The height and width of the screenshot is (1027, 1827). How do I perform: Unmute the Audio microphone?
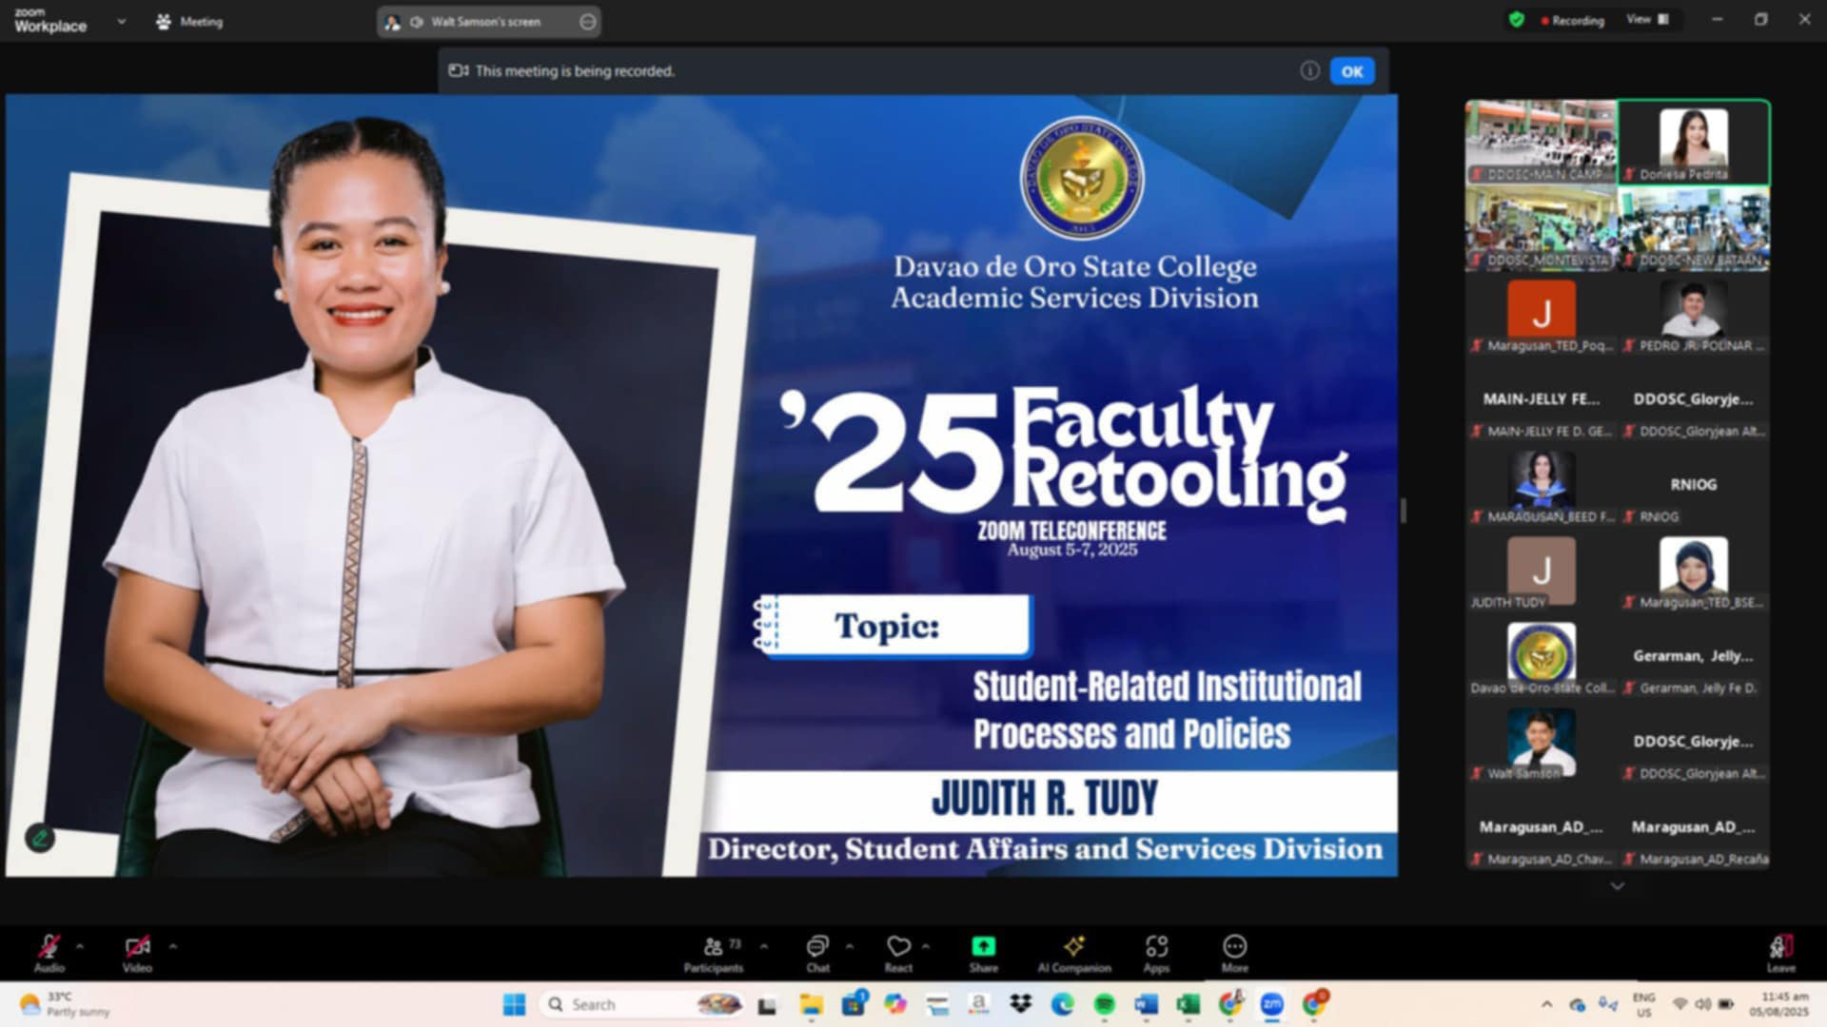tap(49, 947)
